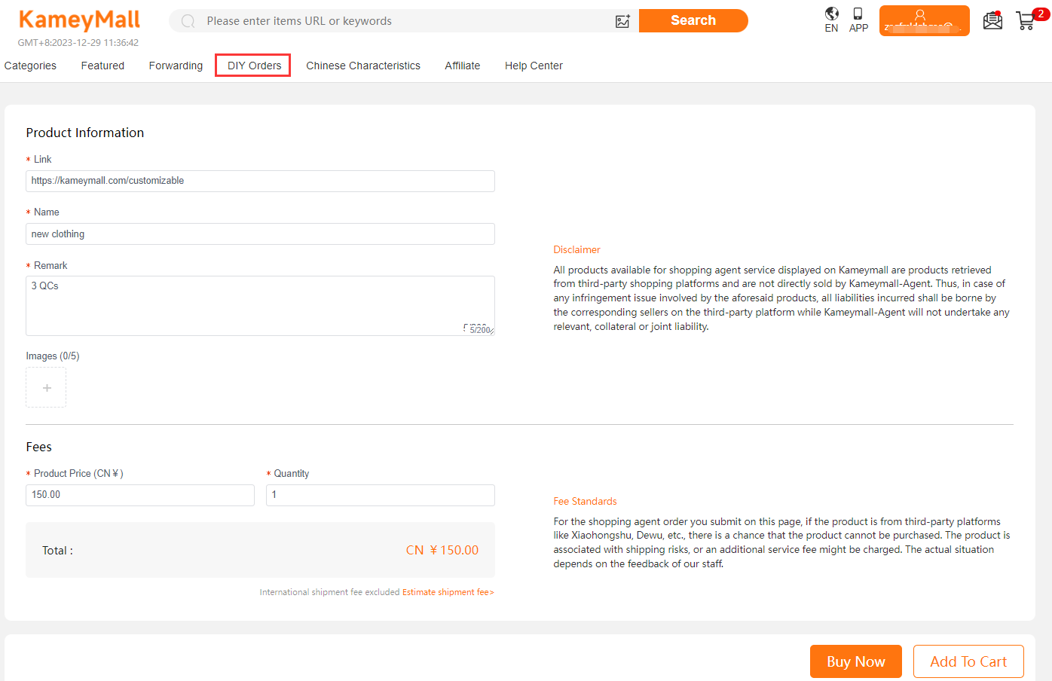Select the DIY Orders tab

coord(253,66)
